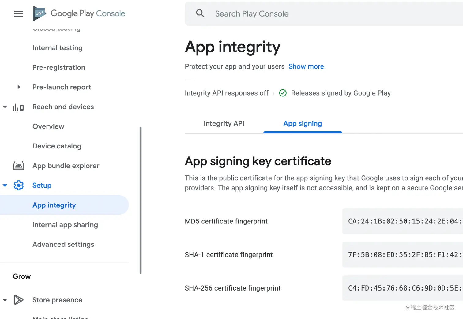
Task: Click the green signed-by-Google checkmark icon
Action: 283,93
